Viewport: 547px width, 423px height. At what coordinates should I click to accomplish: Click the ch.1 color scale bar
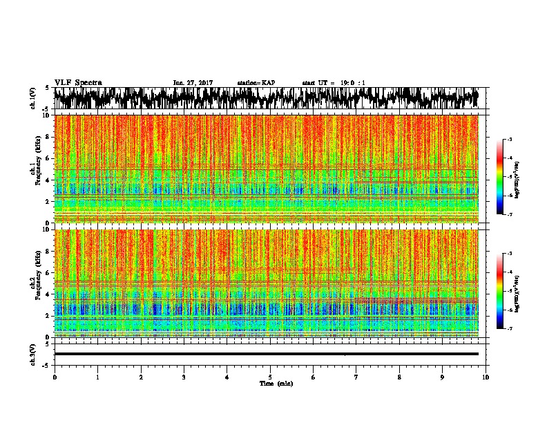(x=499, y=177)
